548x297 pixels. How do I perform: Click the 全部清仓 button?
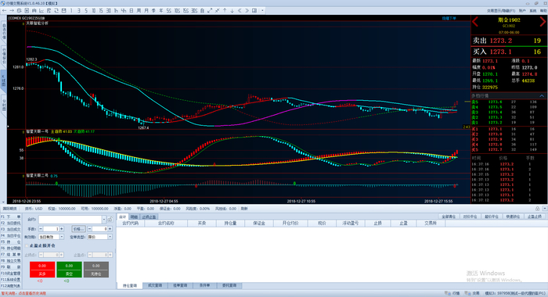click(449, 216)
